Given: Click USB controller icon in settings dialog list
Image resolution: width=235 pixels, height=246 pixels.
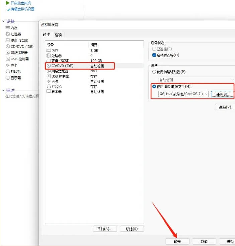Looking at the screenshot, I should pos(49,76).
